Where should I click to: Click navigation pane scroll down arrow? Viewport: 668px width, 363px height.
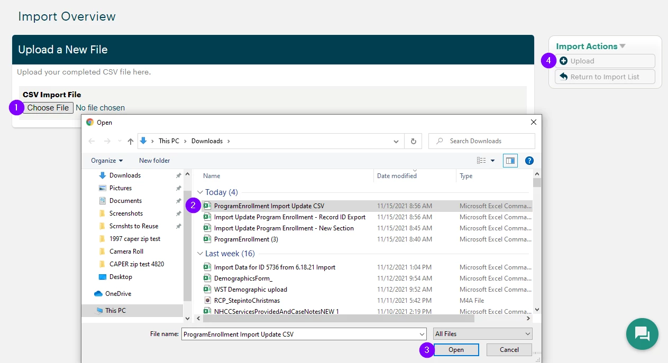[x=187, y=319]
